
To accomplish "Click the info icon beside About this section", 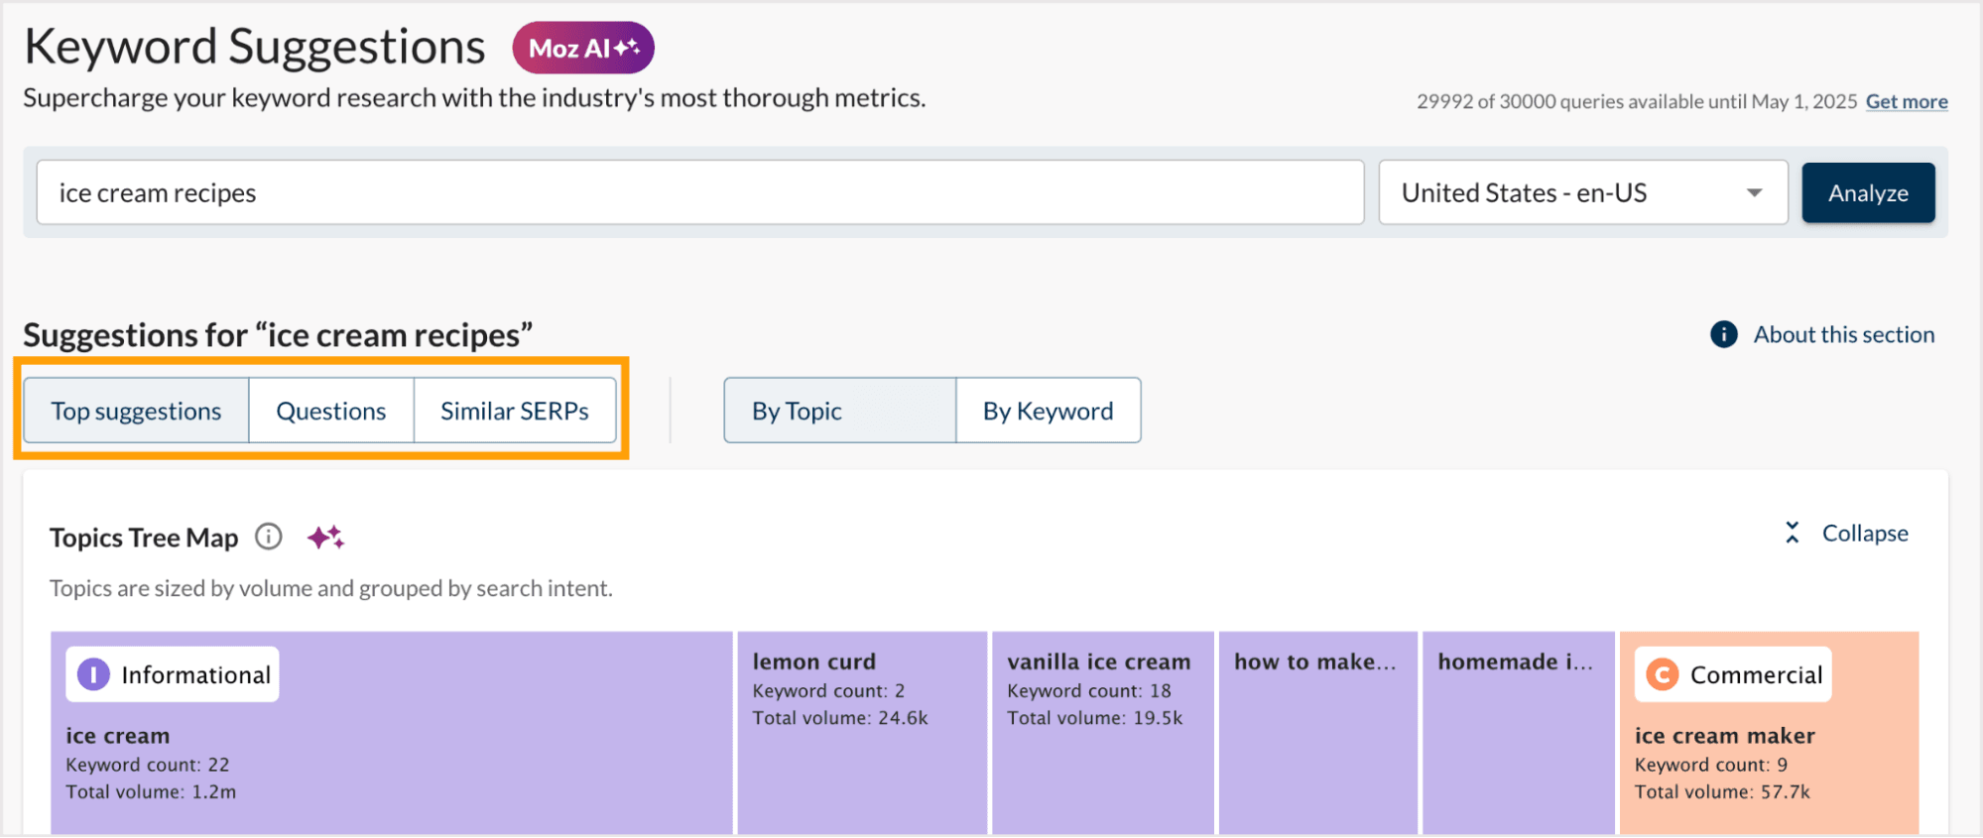I will pyautogui.click(x=1723, y=334).
